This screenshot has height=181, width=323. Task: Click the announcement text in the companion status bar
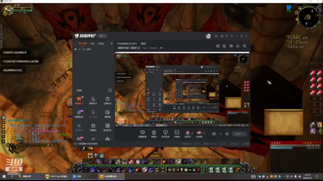coord(87,144)
